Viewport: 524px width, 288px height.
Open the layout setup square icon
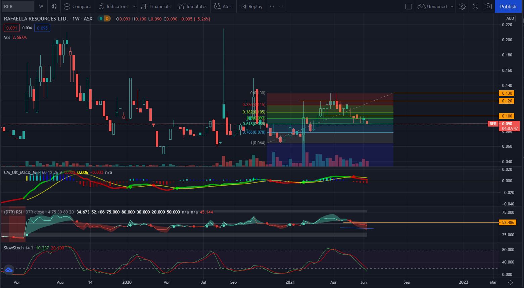click(x=409, y=6)
